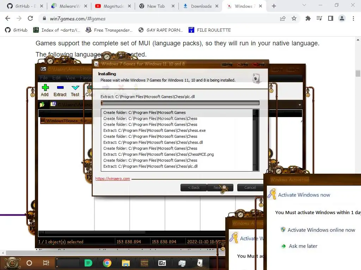Open the Chrome Extensions puzzle icon

tap(308, 18)
